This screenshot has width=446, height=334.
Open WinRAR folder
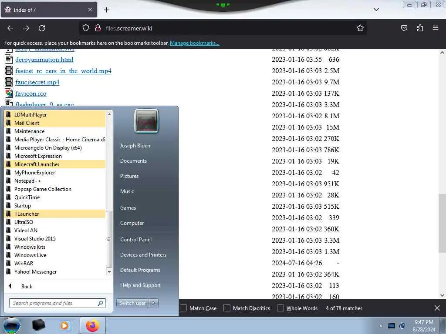[x=55, y=263]
